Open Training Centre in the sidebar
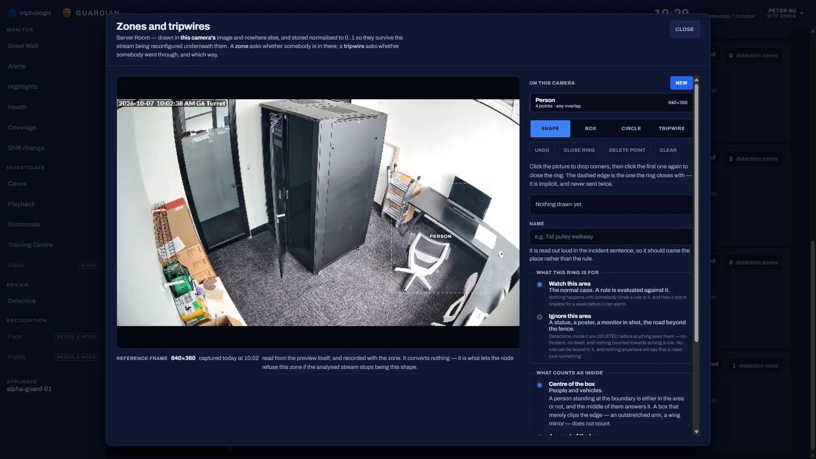 [x=30, y=245]
